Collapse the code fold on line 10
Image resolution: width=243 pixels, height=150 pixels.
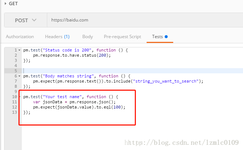pos(20,97)
